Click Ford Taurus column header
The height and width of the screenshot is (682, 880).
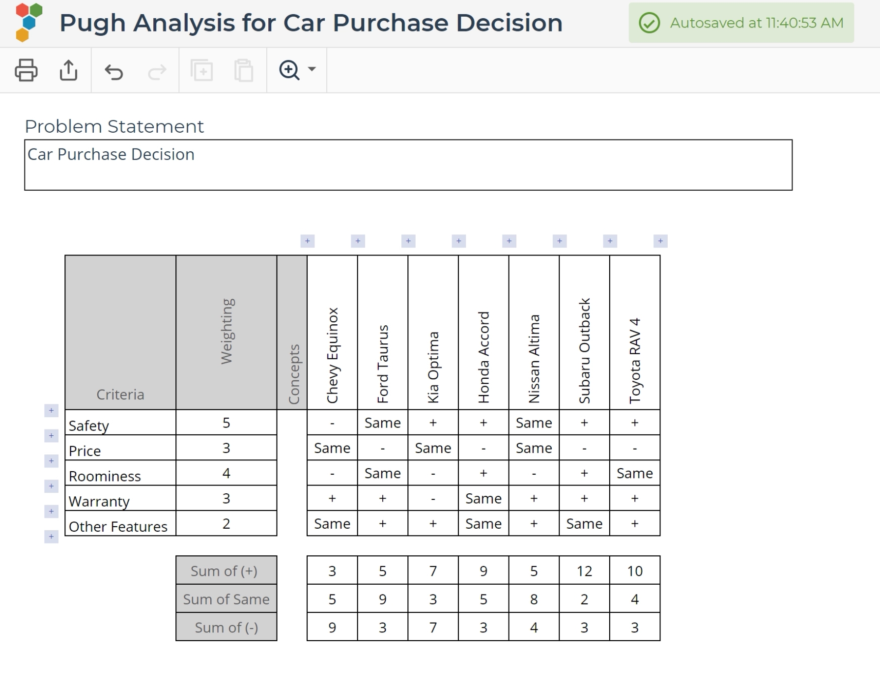383,333
